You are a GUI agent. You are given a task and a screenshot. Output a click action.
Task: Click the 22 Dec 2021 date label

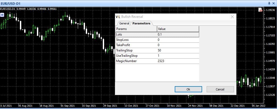click(x=238, y=106)
